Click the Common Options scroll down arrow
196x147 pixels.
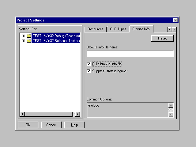(x=171, y=115)
